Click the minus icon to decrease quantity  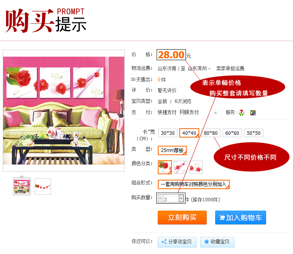pos(160,198)
